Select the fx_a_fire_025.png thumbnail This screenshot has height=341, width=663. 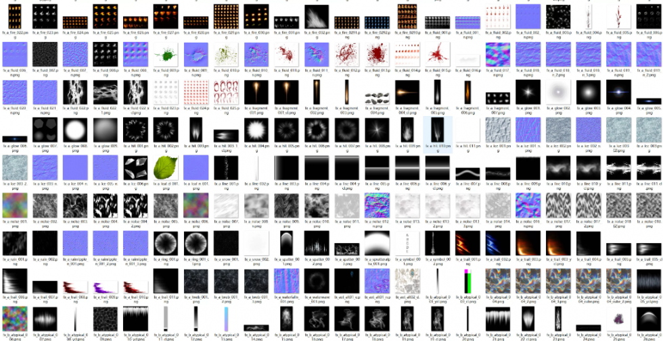[106, 16]
